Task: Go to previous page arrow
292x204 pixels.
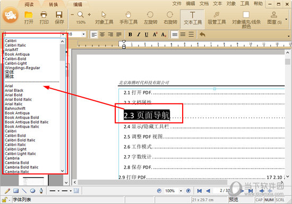Action: (x=208, y=191)
